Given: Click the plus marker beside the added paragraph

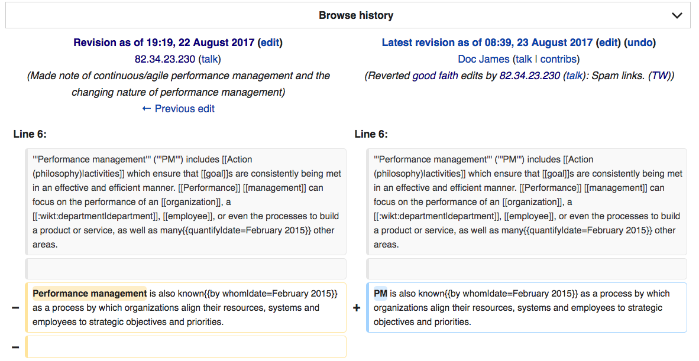Looking at the screenshot, I should click(x=357, y=308).
